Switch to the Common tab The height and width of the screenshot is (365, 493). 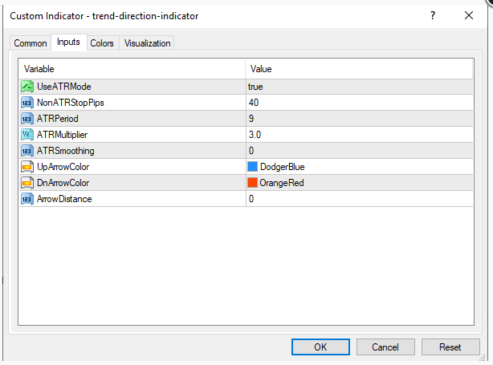click(31, 43)
